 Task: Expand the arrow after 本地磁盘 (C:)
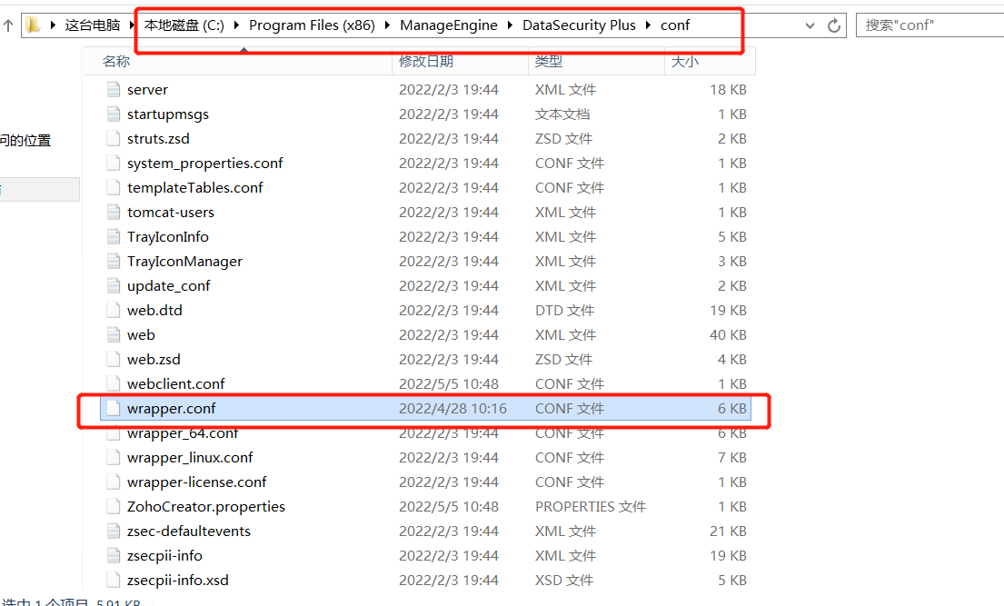(x=236, y=25)
